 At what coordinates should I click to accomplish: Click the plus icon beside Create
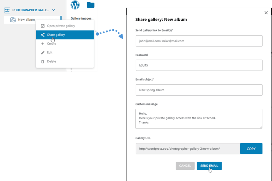(43, 44)
